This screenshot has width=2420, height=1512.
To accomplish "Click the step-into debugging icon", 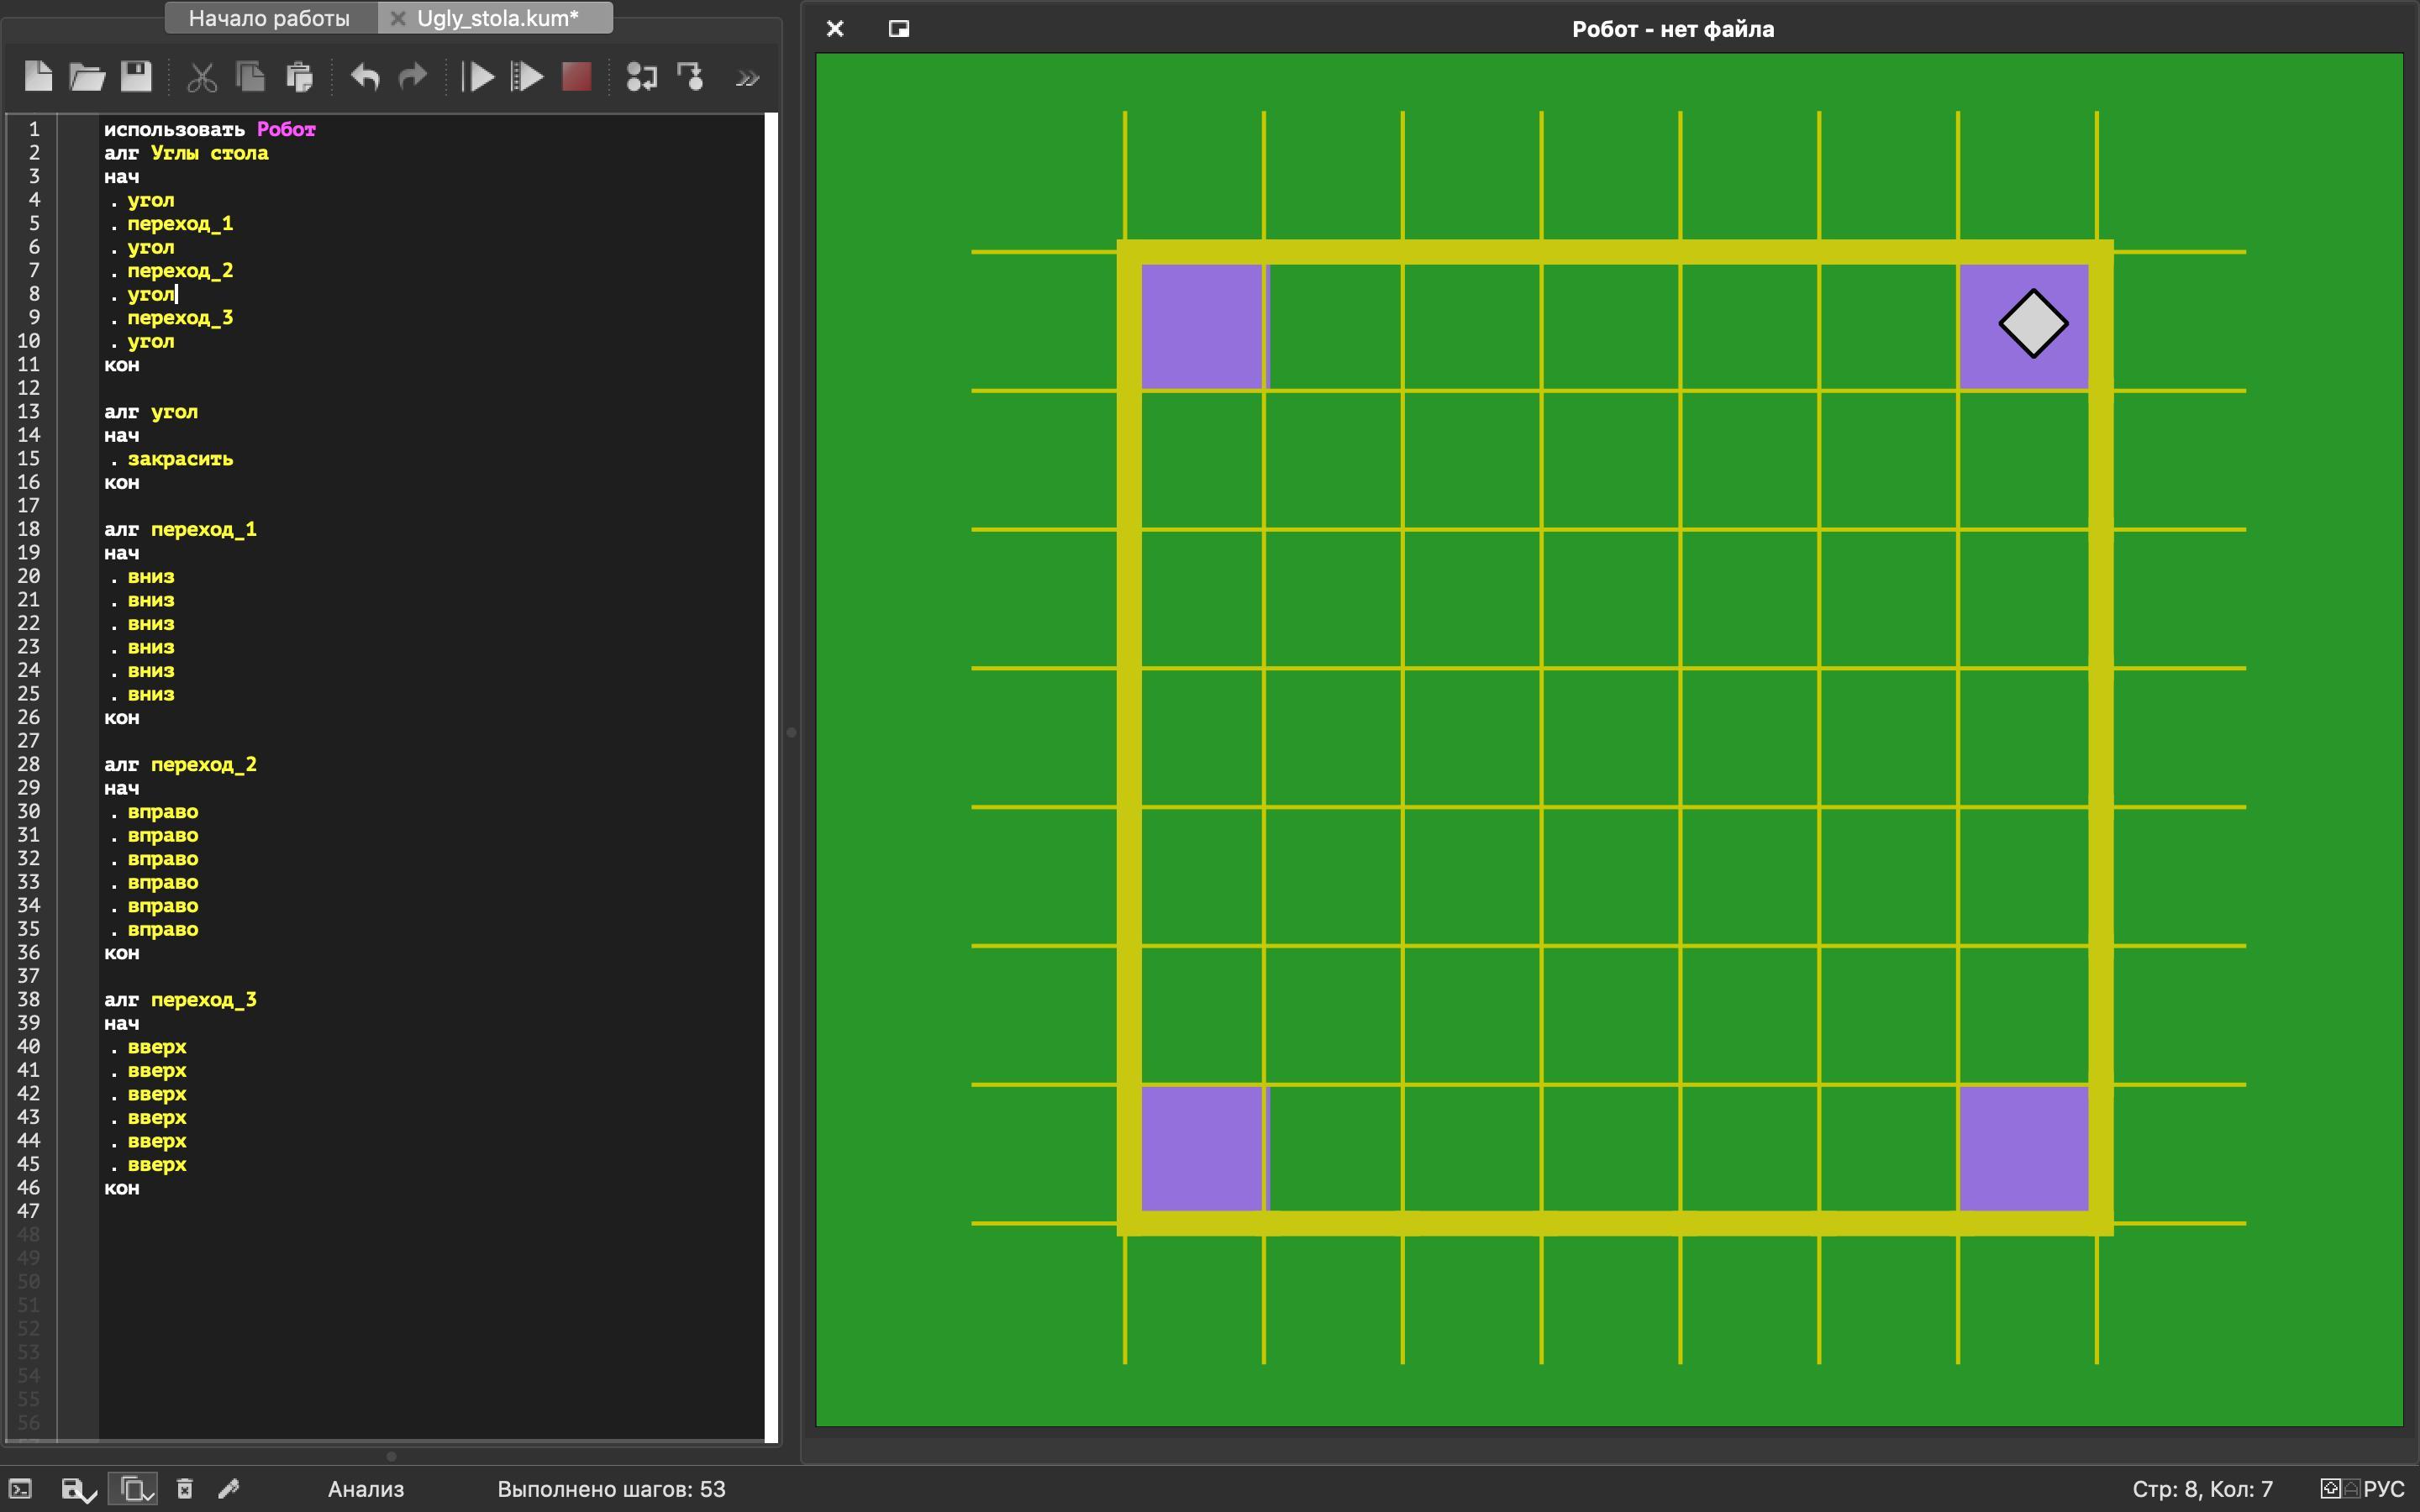I will 690,77.
